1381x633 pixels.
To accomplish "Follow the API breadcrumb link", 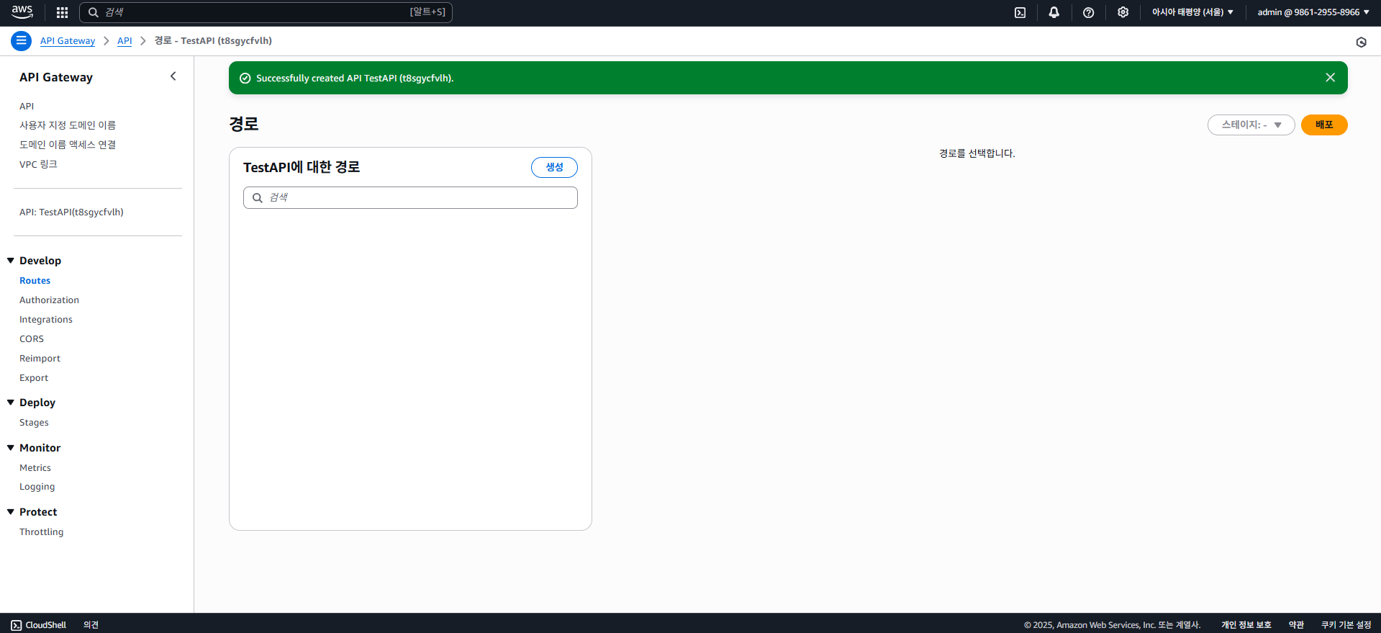I will [x=124, y=41].
